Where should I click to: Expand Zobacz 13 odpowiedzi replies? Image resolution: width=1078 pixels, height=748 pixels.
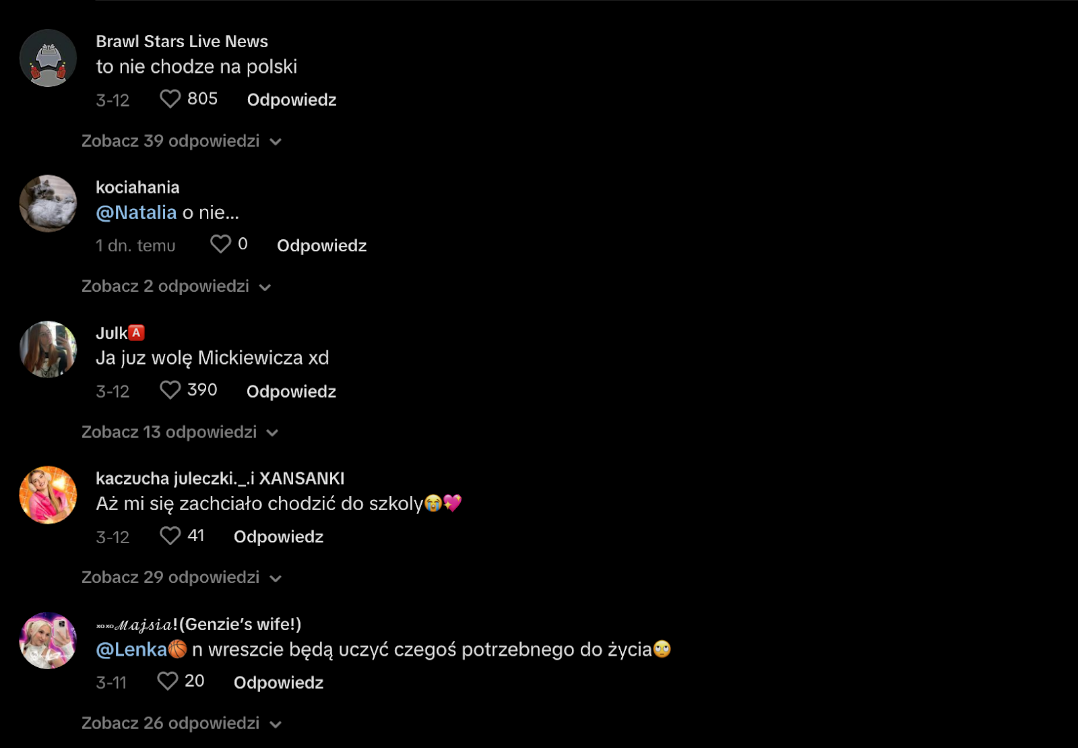tap(180, 432)
